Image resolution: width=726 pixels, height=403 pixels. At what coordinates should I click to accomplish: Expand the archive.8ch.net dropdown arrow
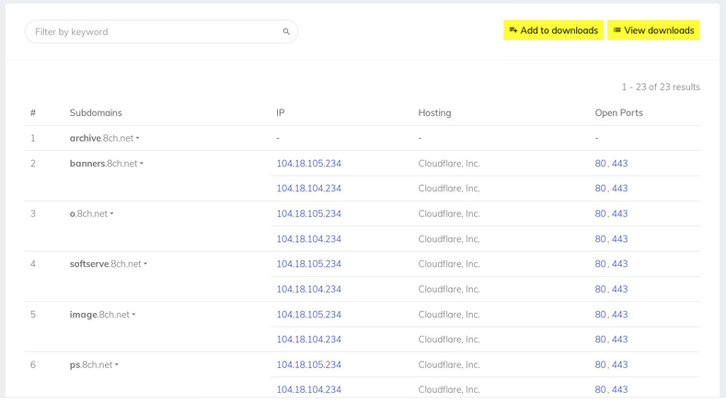coord(137,138)
